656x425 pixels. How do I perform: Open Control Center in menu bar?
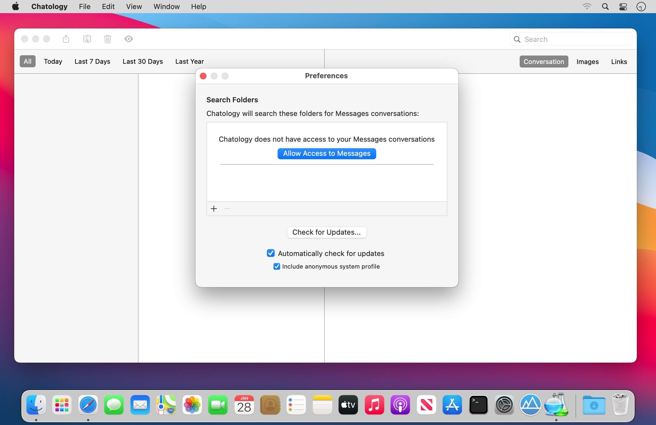click(x=623, y=6)
